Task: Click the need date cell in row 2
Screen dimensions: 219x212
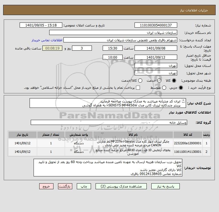Action: [22, 152]
